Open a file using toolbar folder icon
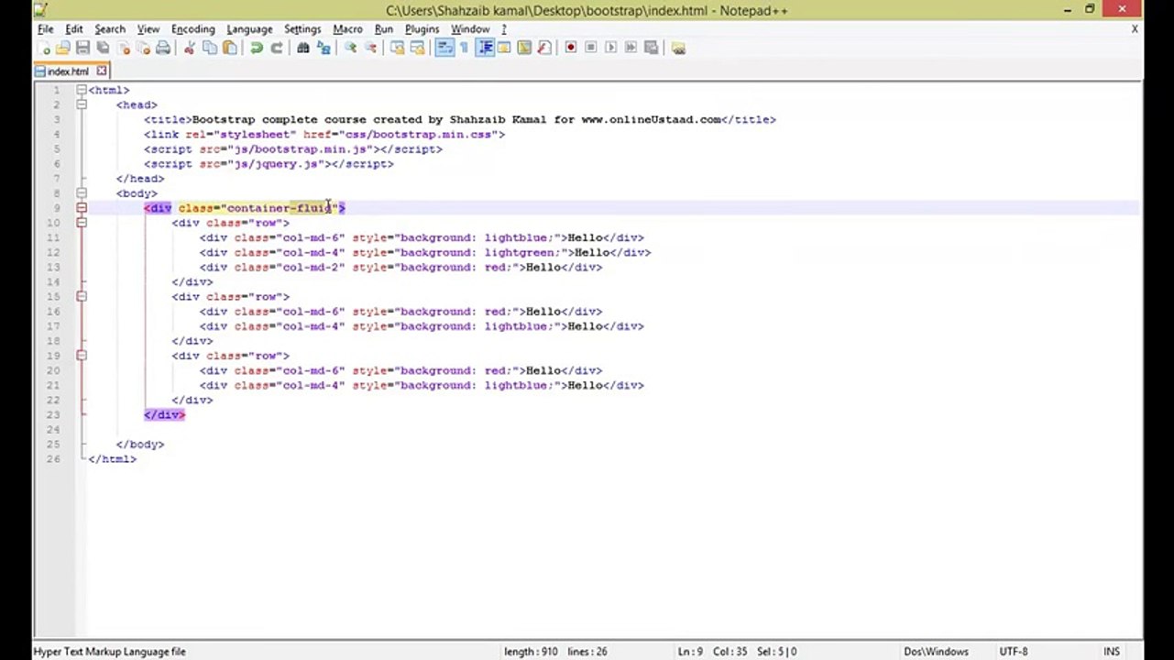This screenshot has height=660, width=1174. [x=63, y=48]
